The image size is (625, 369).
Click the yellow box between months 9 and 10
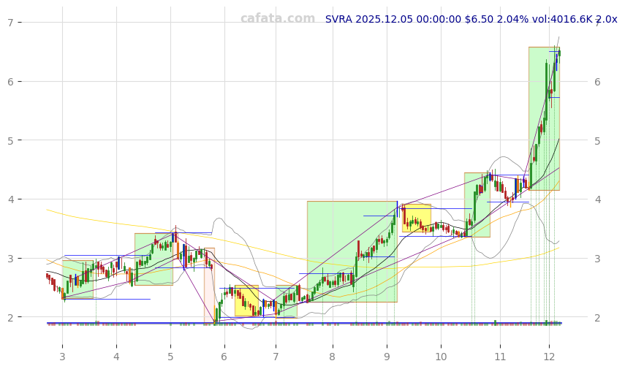click(x=416, y=218)
